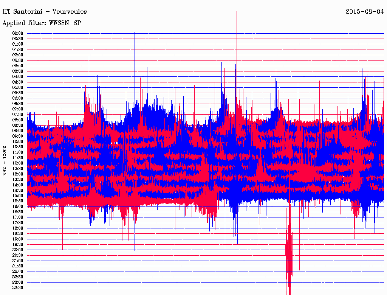Click the '23:30' time label
The width and height of the screenshot is (387, 295).
pyautogui.click(x=18, y=288)
